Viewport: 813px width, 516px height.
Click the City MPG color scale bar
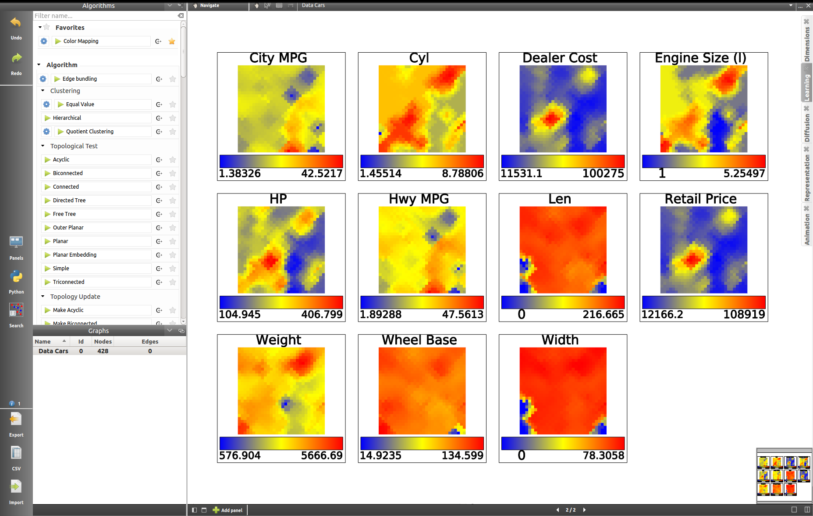tap(281, 161)
